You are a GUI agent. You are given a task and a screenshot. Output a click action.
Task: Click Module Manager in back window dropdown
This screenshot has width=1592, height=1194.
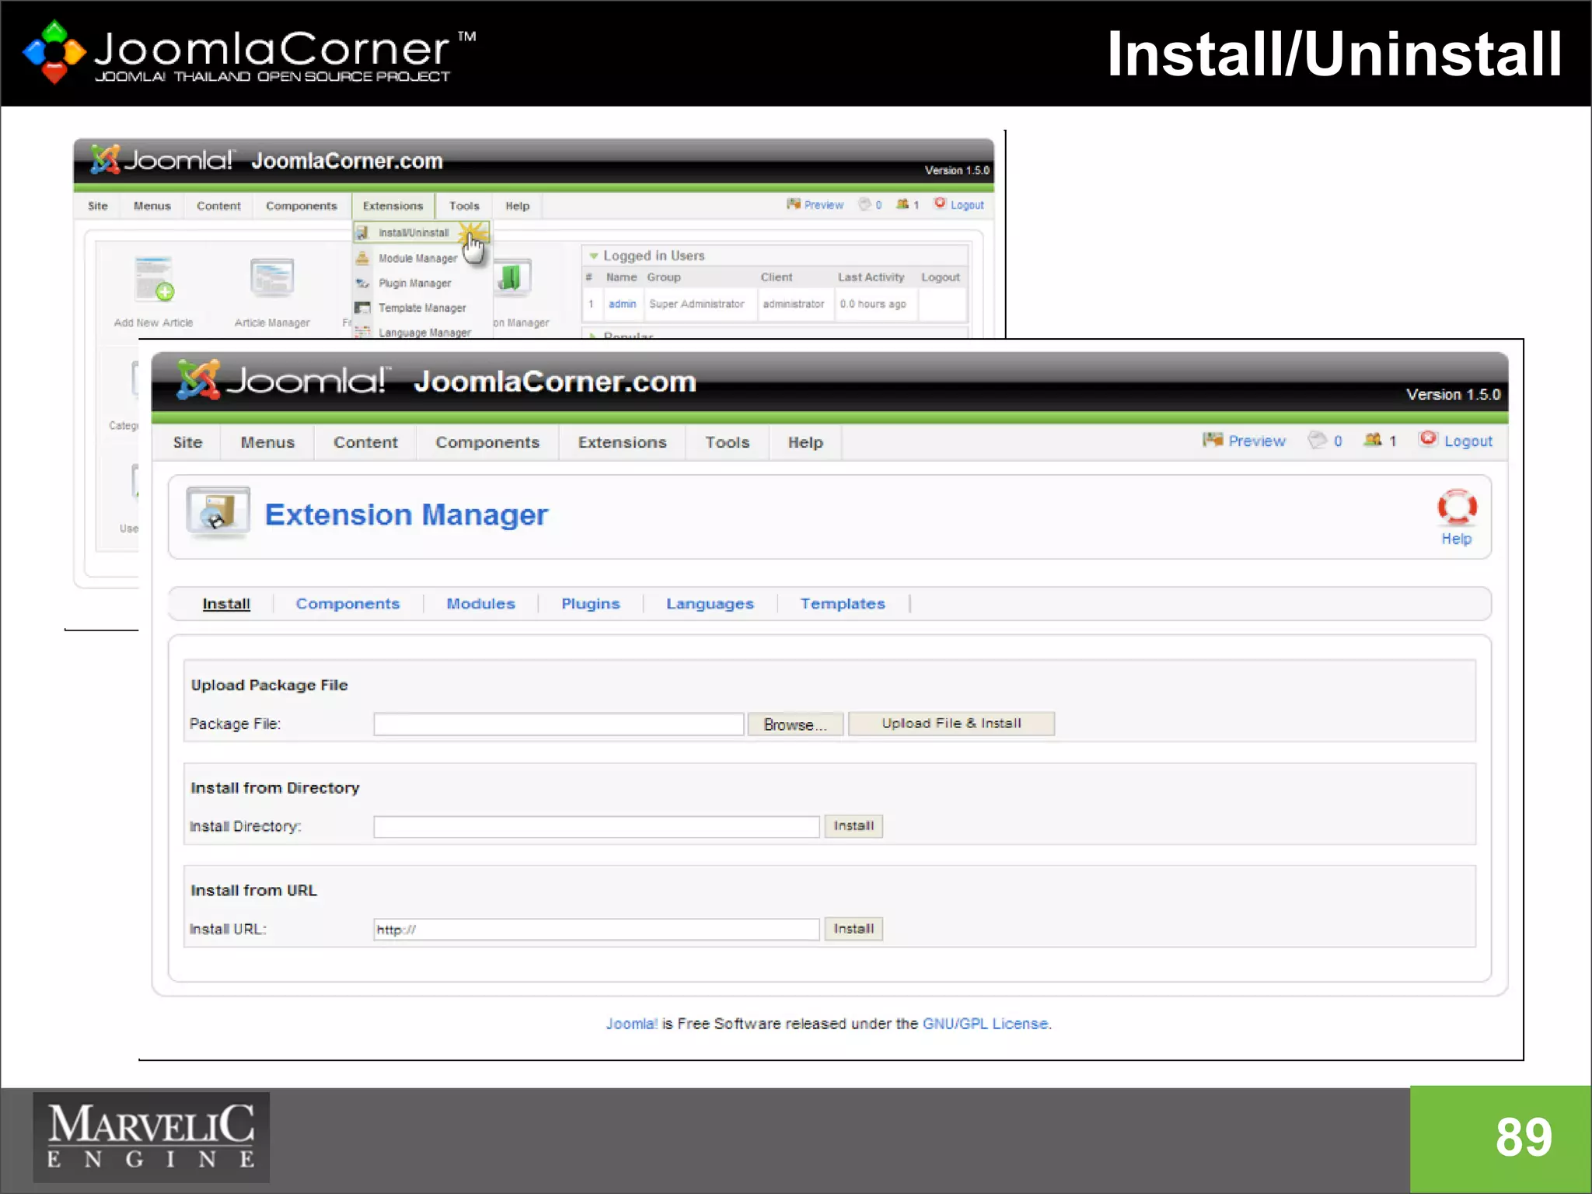pyautogui.click(x=417, y=258)
